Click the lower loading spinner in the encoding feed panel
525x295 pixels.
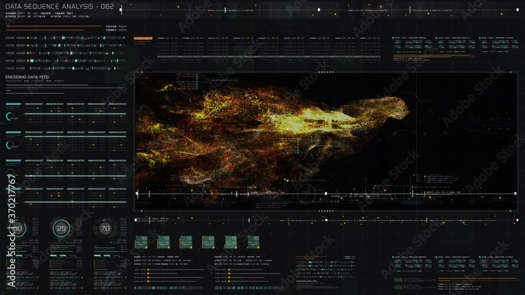(x=9, y=145)
